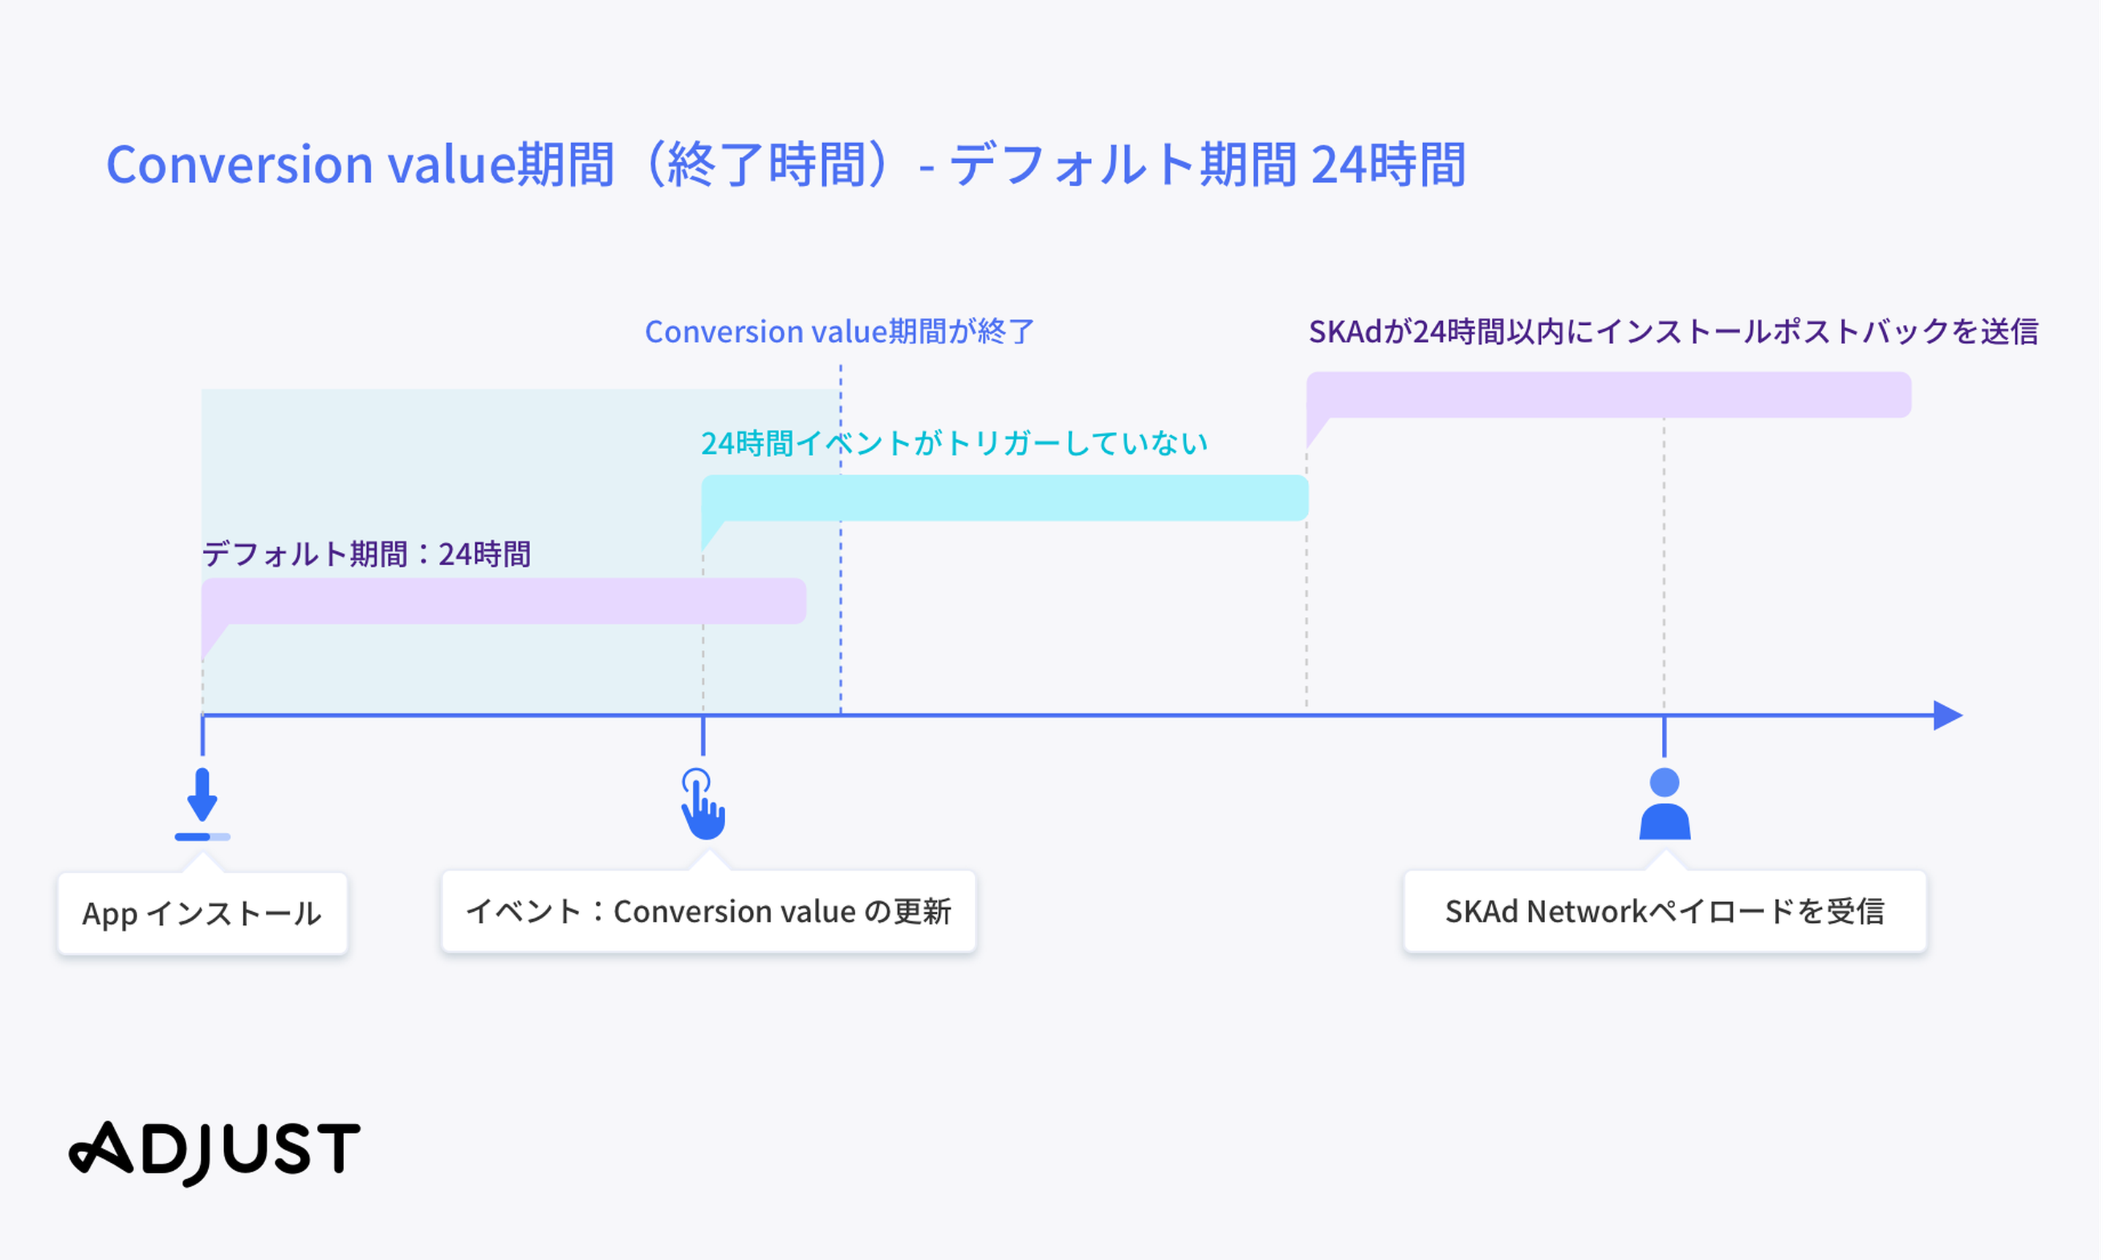Select the 'App インストール' label box

tap(203, 915)
